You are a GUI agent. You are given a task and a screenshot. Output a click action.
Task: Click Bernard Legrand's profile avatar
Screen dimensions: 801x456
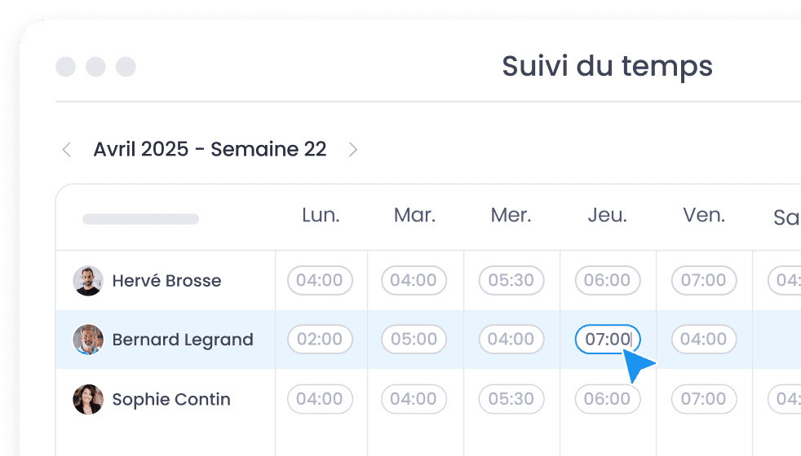tap(88, 340)
